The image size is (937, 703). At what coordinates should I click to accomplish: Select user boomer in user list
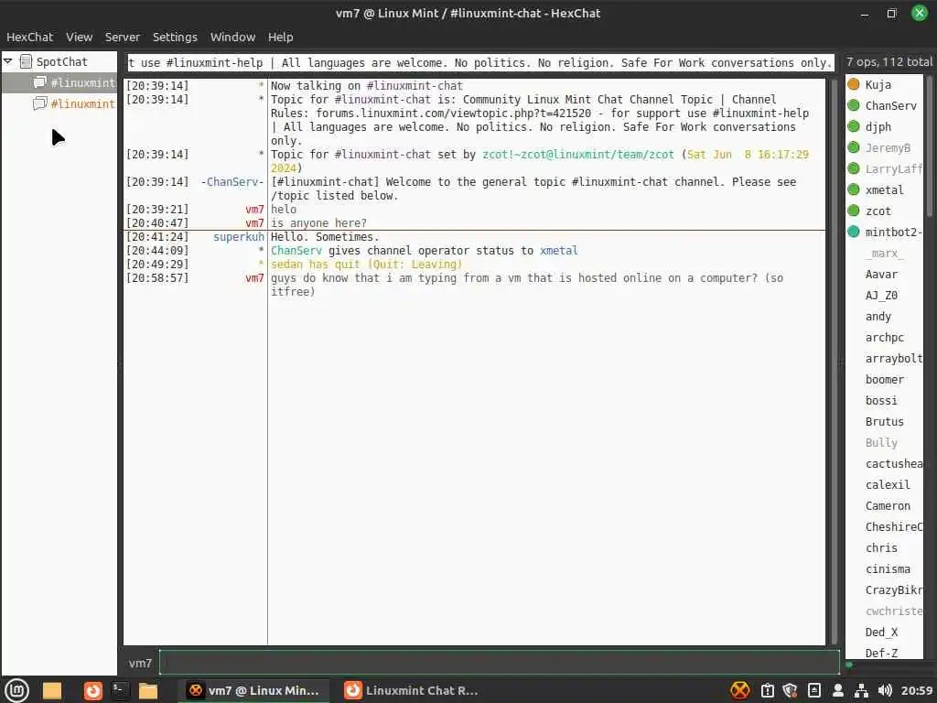[x=885, y=380]
